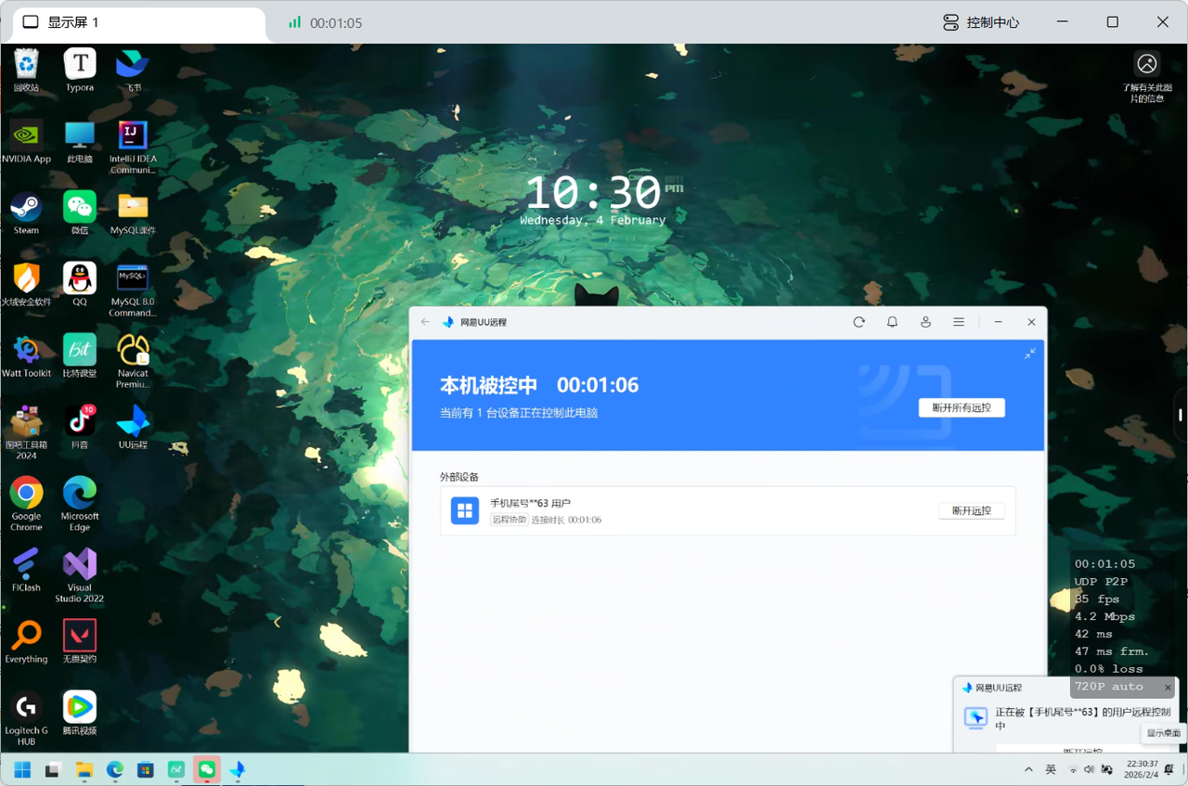Click 断开远控 next to the 手机尾号**63 user
The width and height of the screenshot is (1188, 786).
(971, 510)
